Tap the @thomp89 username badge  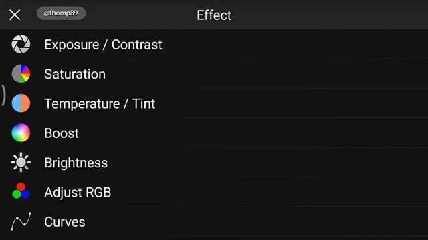pyautogui.click(x=61, y=13)
